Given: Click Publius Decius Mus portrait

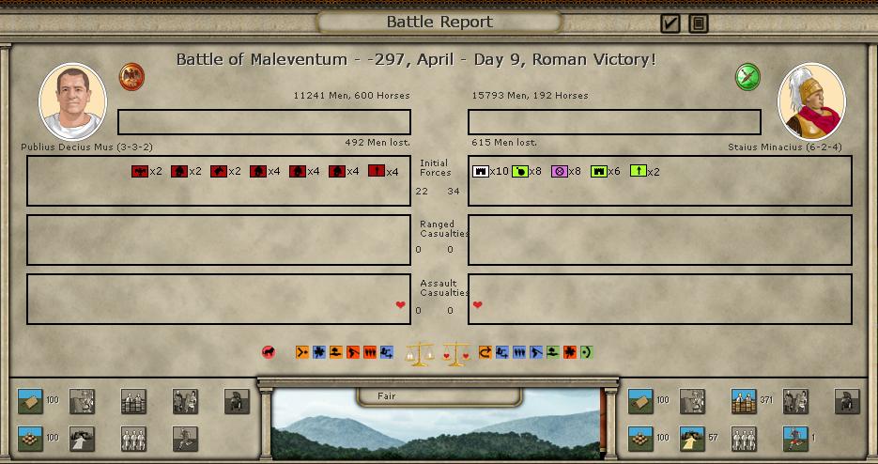Looking at the screenshot, I should point(72,101).
